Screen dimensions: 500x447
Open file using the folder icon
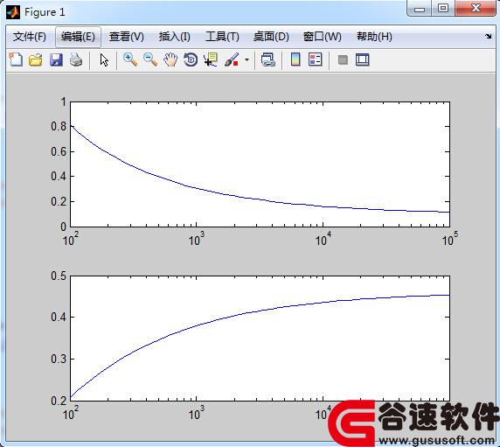36,59
